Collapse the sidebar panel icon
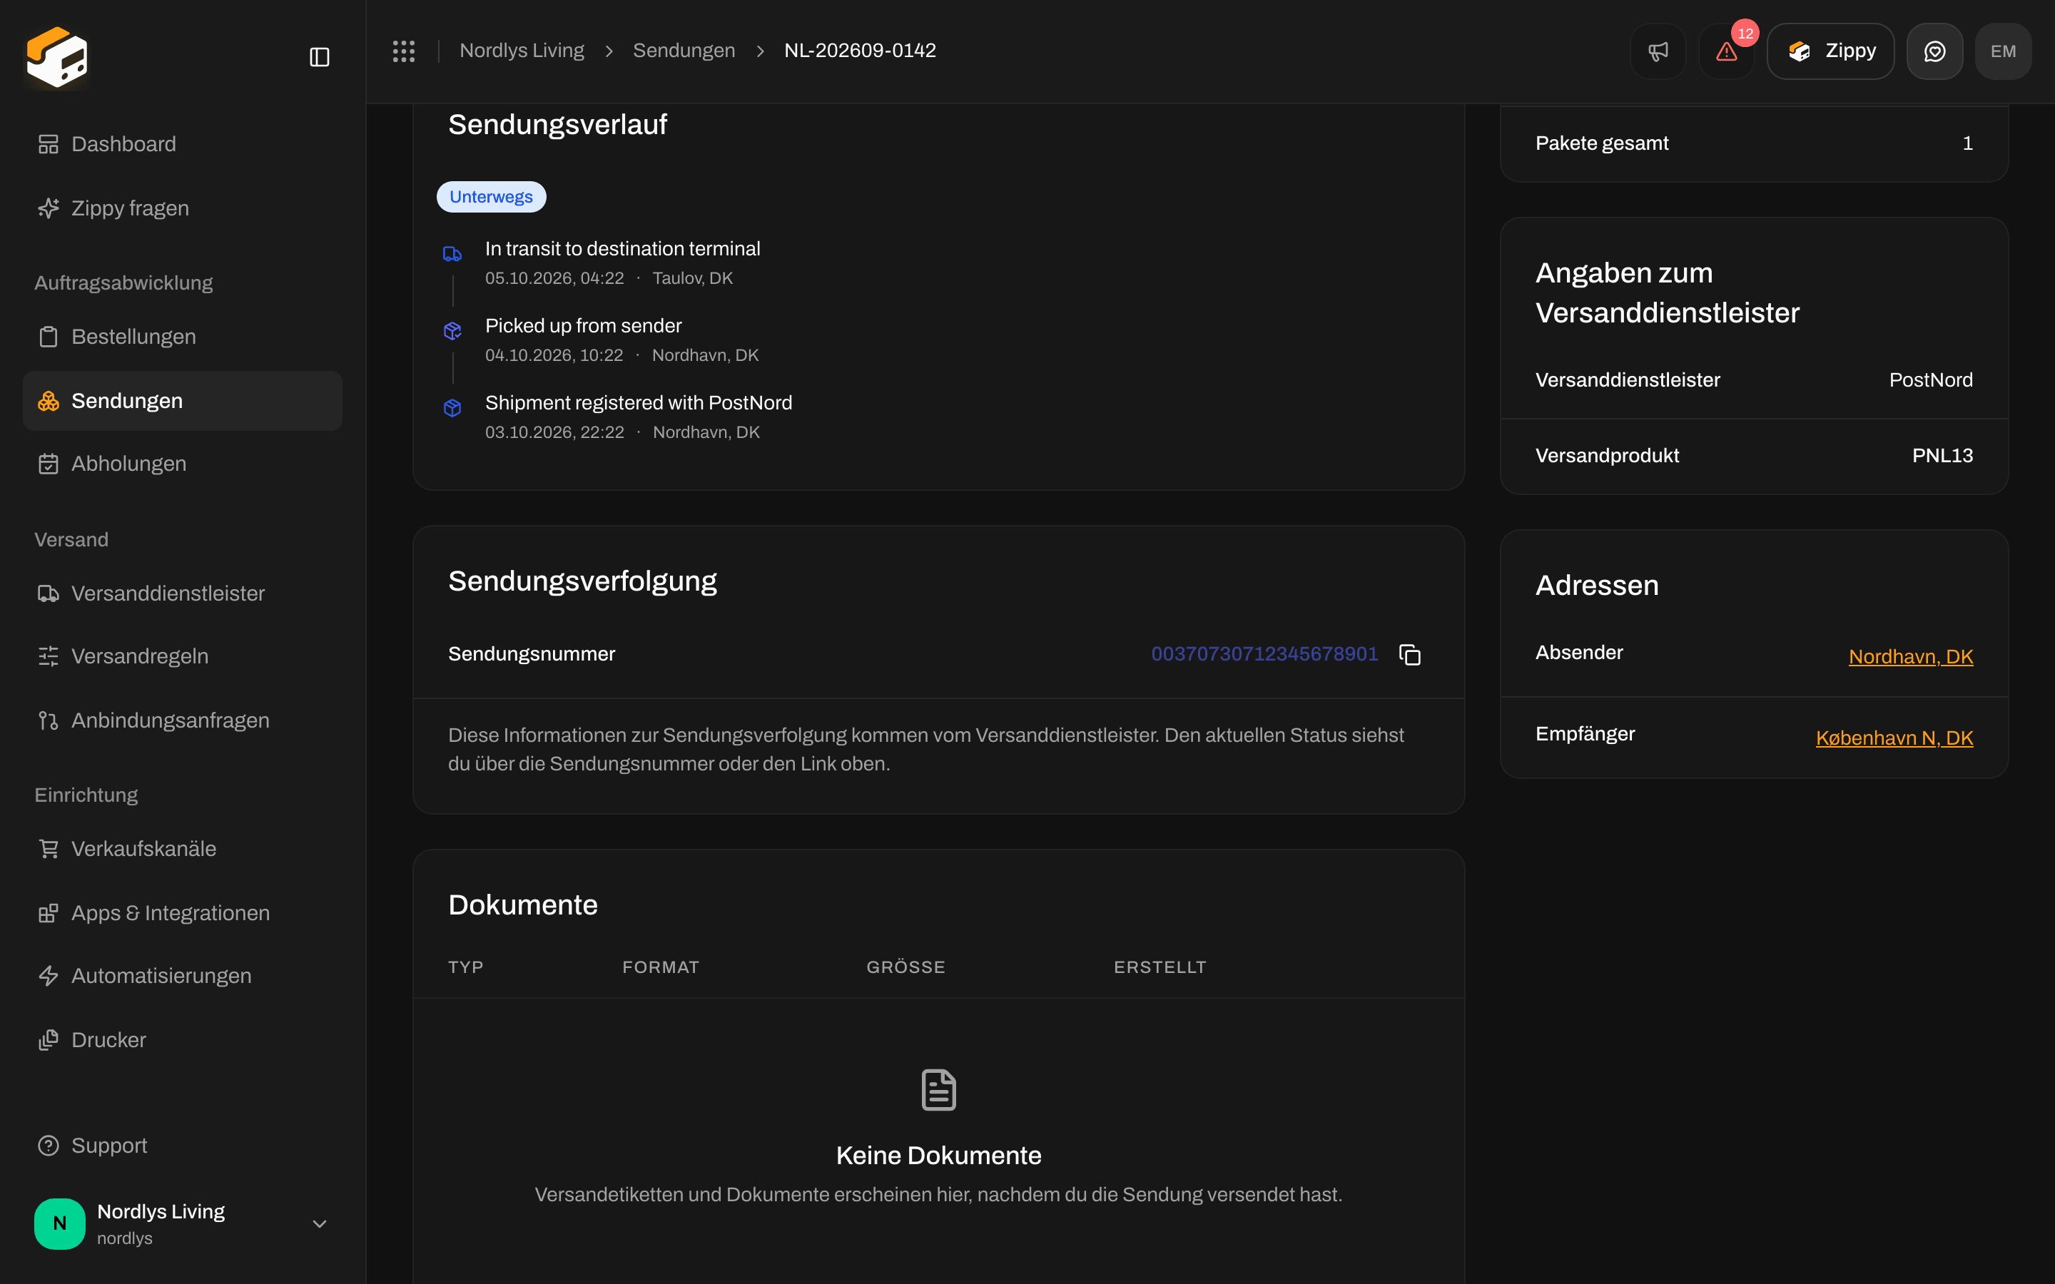Image resolution: width=2055 pixels, height=1284 pixels. pyautogui.click(x=319, y=57)
